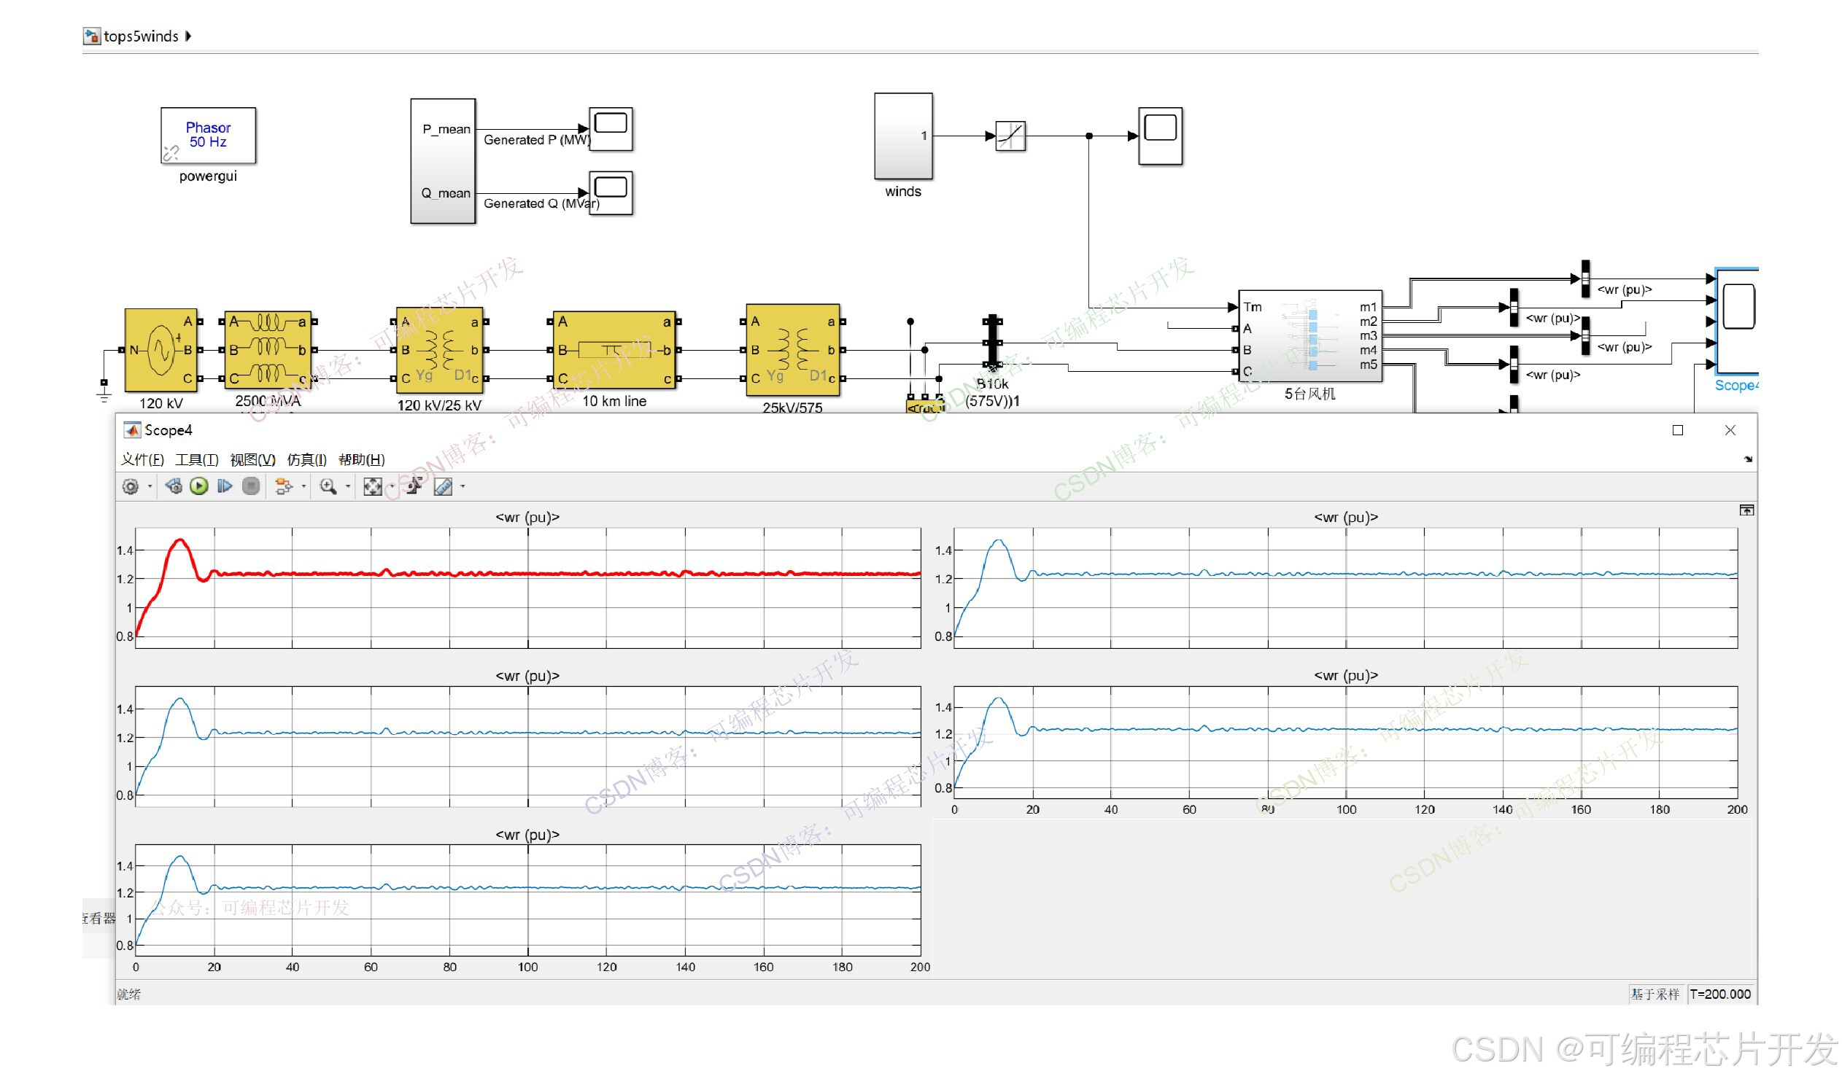
Task: Click the green Run simulation button
Action: coord(199,486)
